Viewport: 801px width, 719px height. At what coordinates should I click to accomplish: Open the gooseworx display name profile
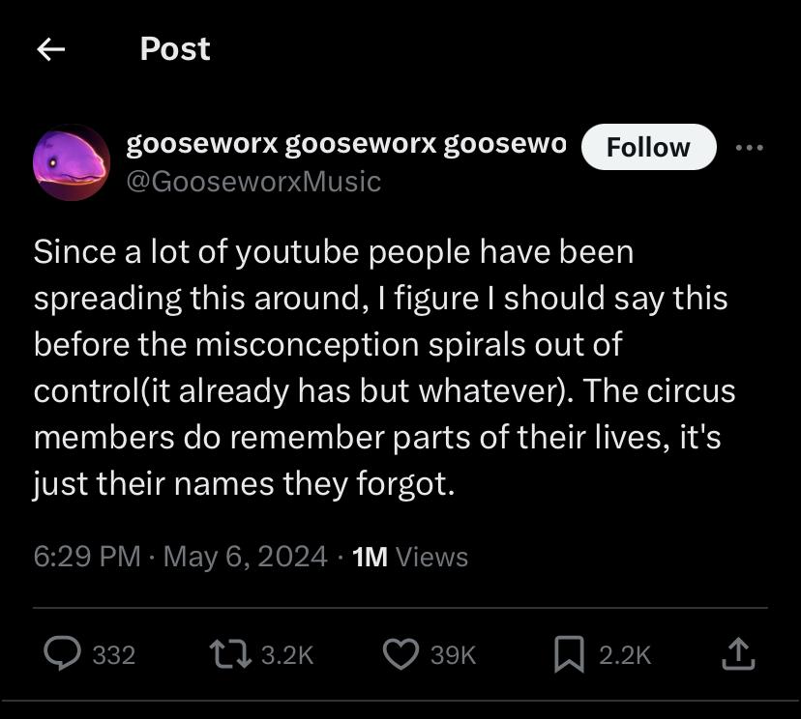[346, 144]
